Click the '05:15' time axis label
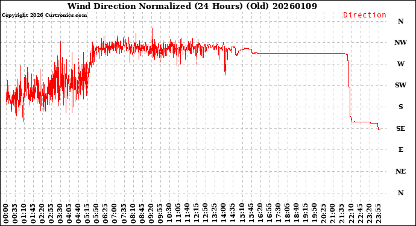416x226 pixels. tap(88, 213)
